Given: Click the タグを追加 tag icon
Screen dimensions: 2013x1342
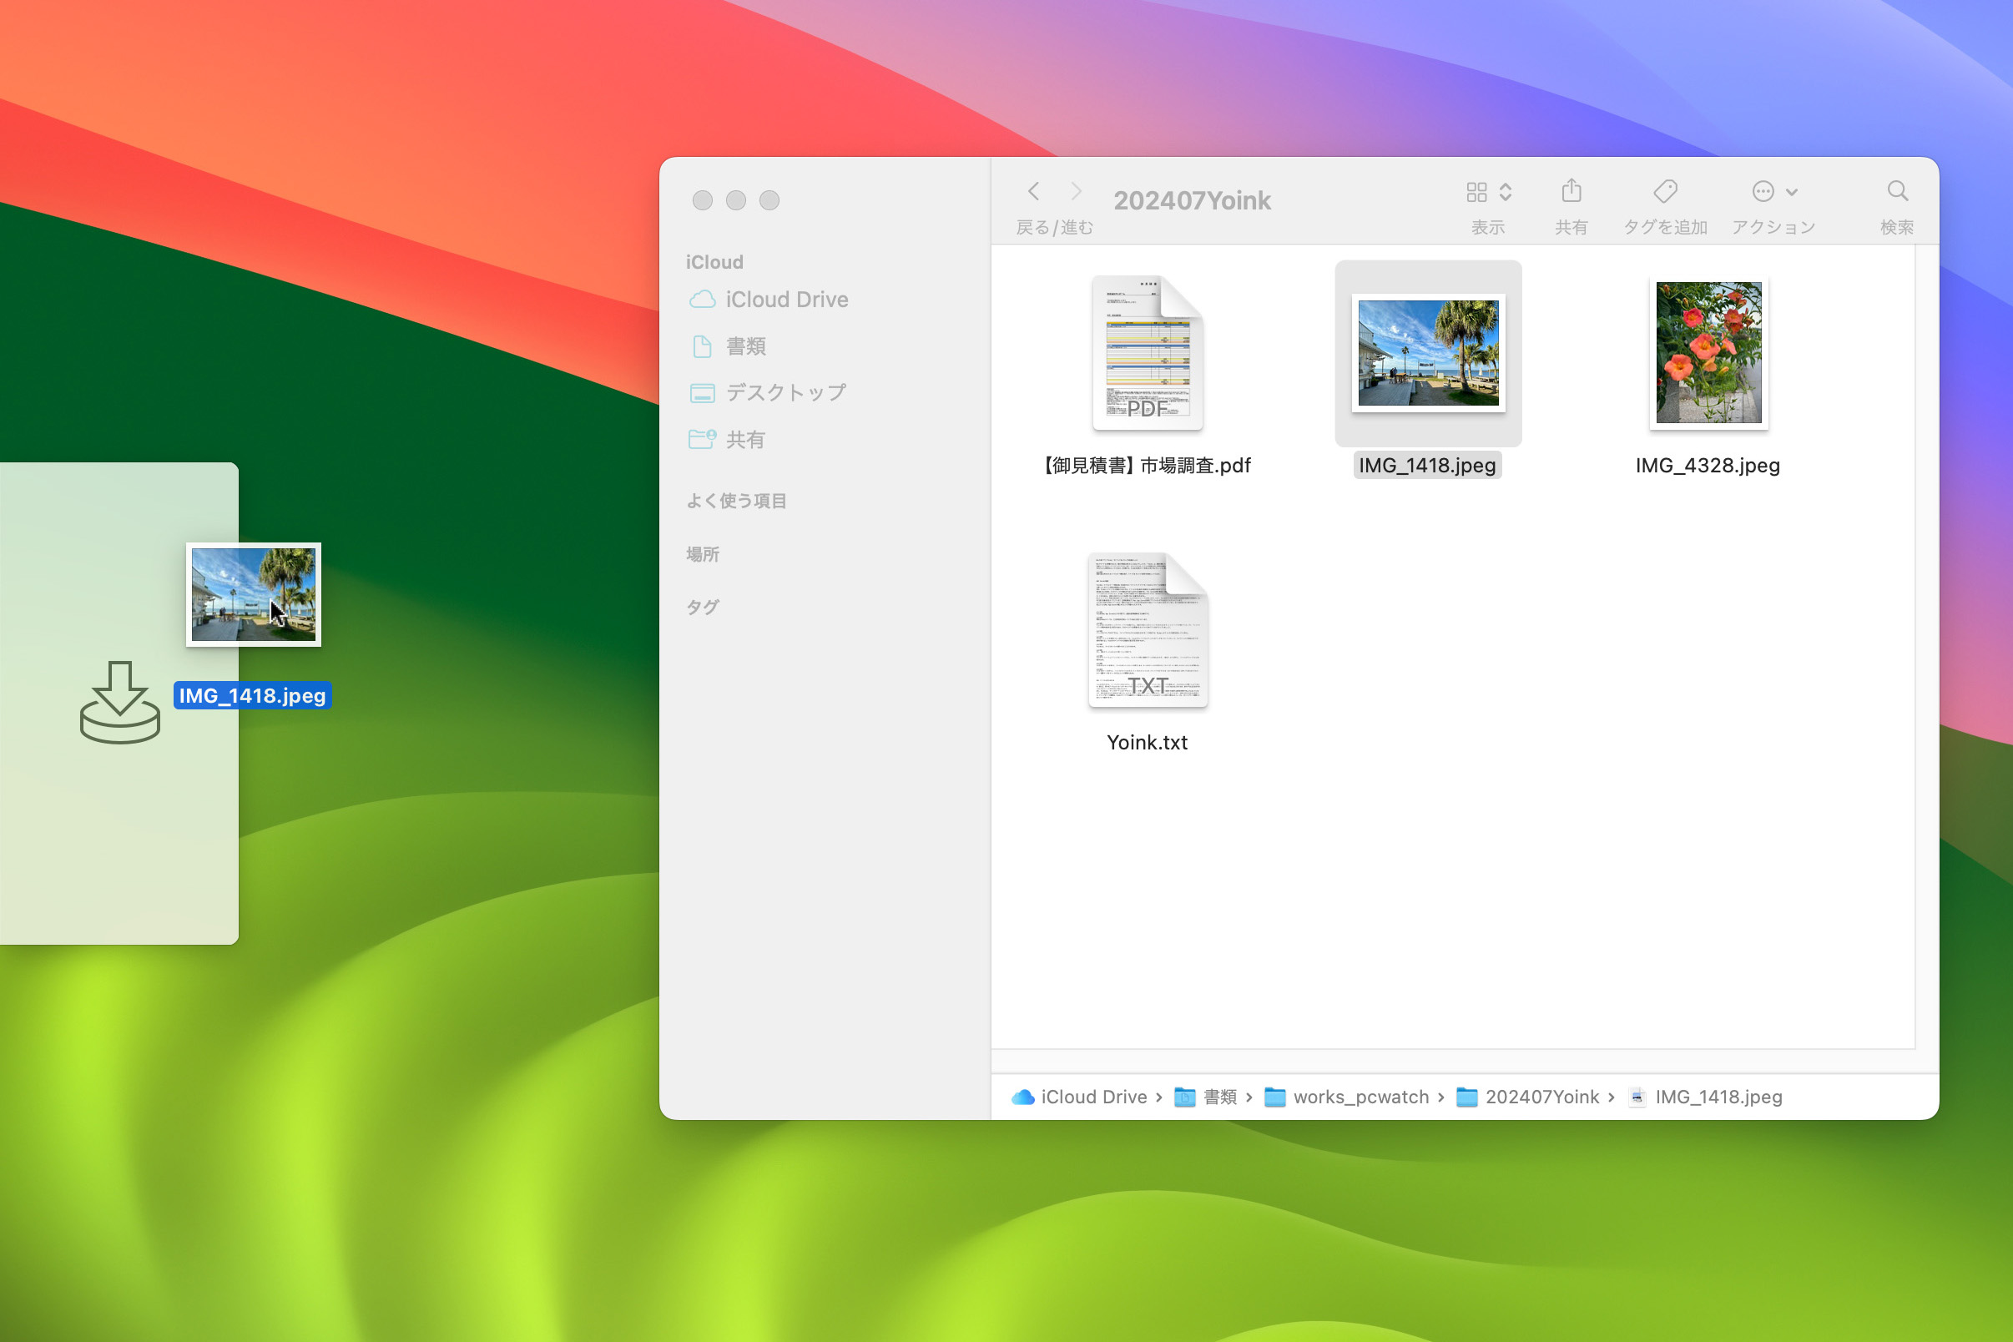Looking at the screenshot, I should coord(1664,191).
